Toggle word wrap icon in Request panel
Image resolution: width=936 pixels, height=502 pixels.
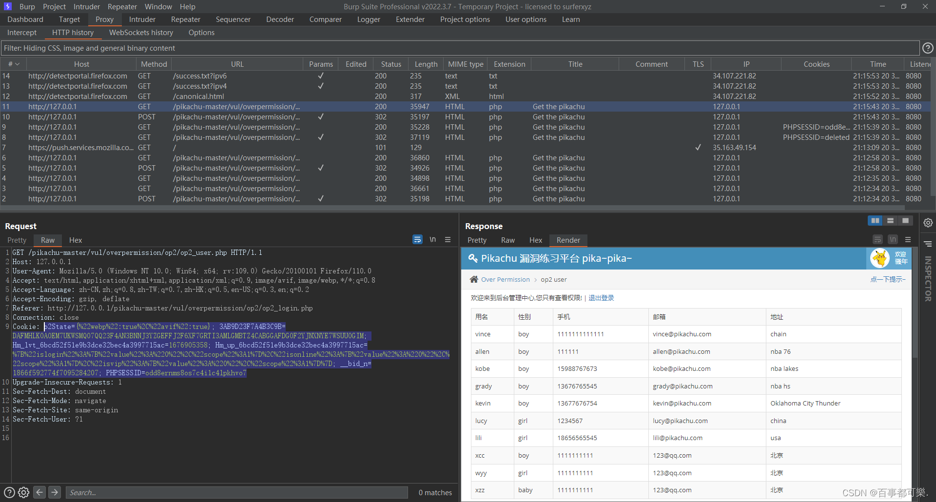[x=417, y=240]
